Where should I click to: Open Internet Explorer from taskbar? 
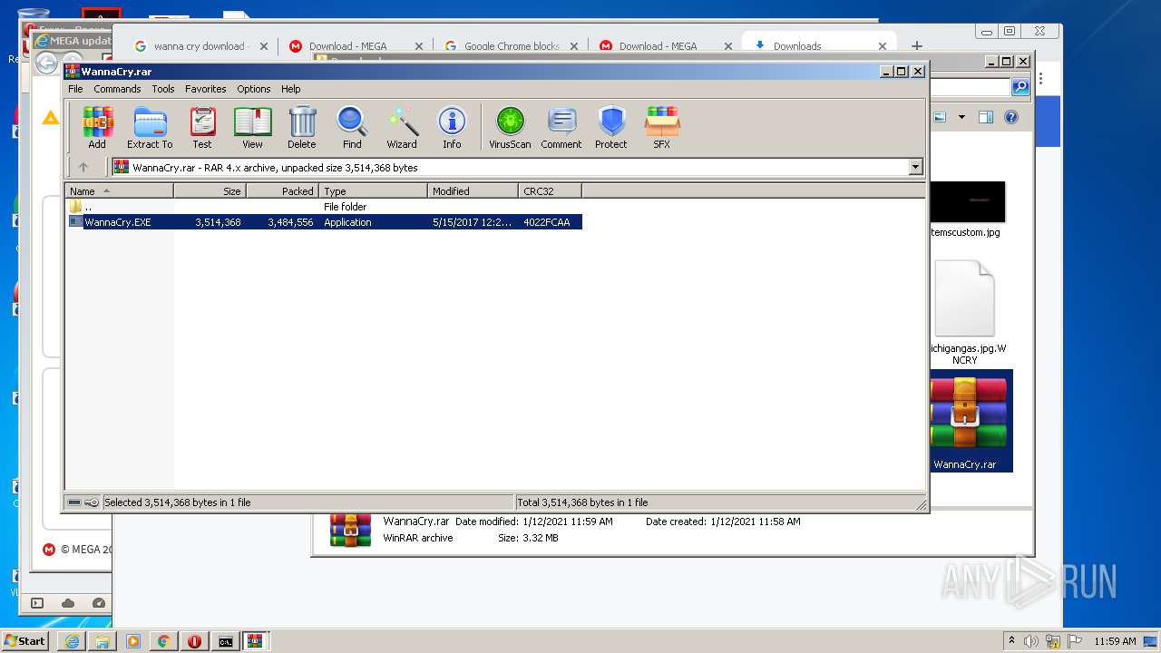(72, 641)
